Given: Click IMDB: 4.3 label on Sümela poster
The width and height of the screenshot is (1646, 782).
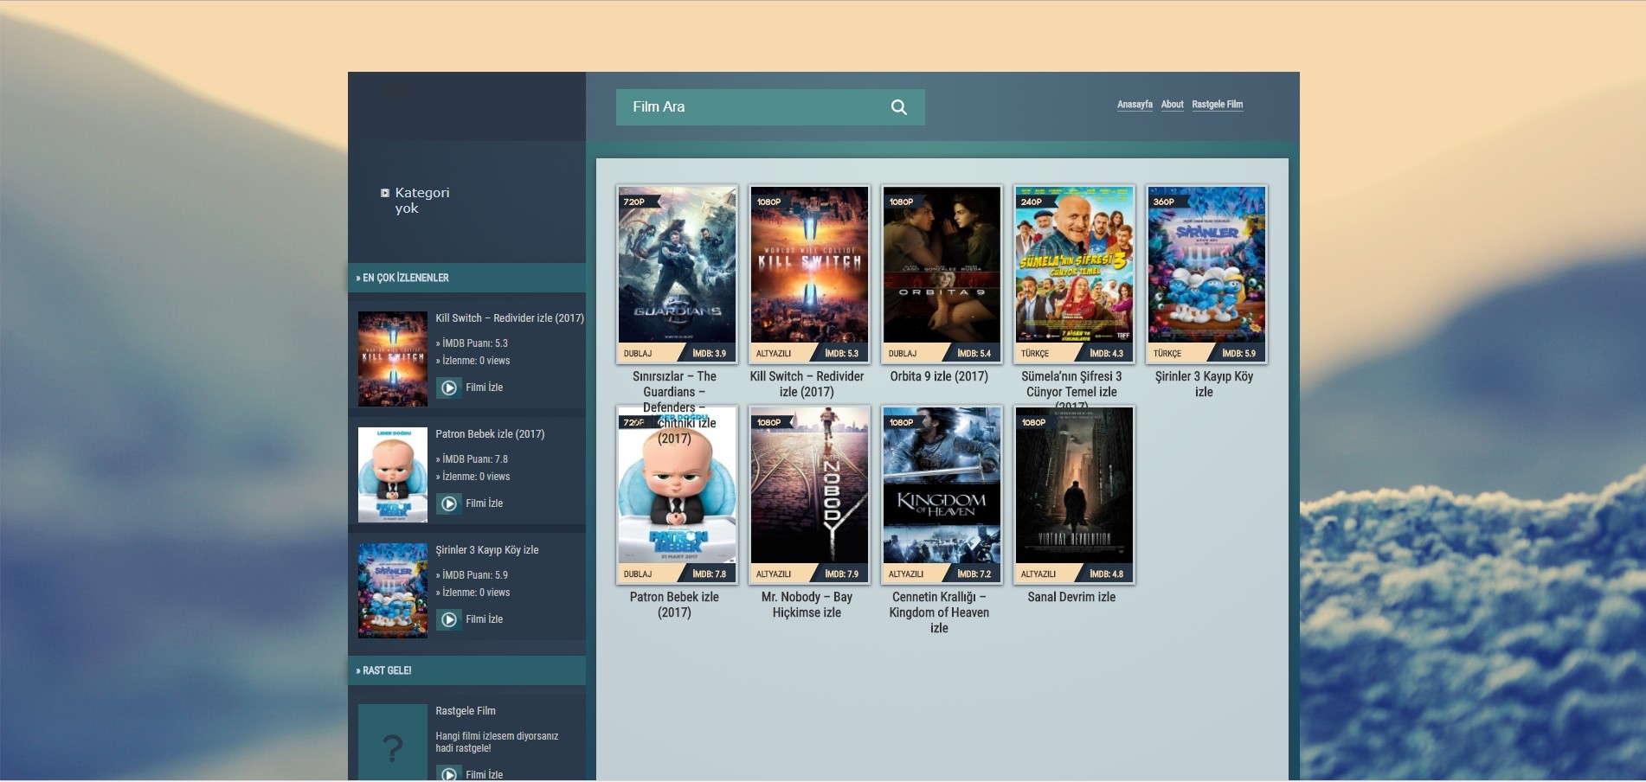Looking at the screenshot, I should tap(1107, 354).
